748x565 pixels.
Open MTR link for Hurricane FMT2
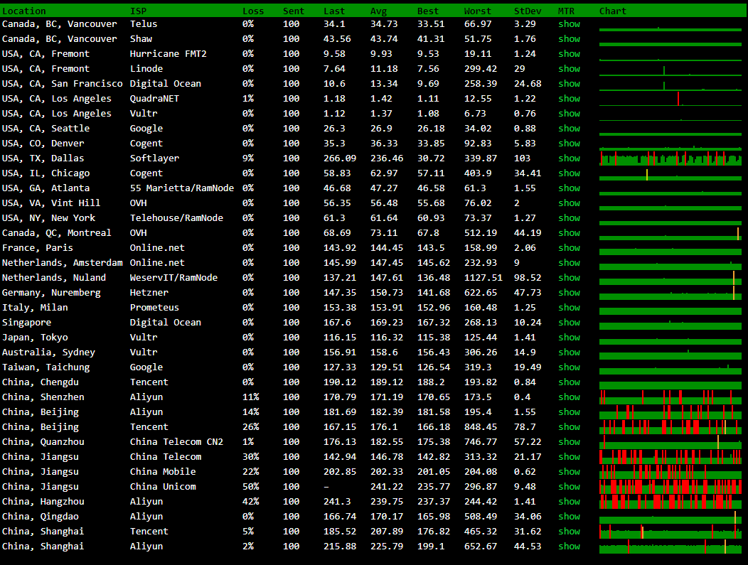pyautogui.click(x=569, y=54)
